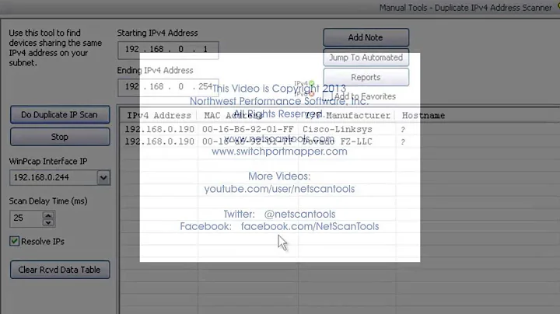Tick the Add to Favorites checkbox
This screenshot has height=314, width=560.
click(x=327, y=96)
